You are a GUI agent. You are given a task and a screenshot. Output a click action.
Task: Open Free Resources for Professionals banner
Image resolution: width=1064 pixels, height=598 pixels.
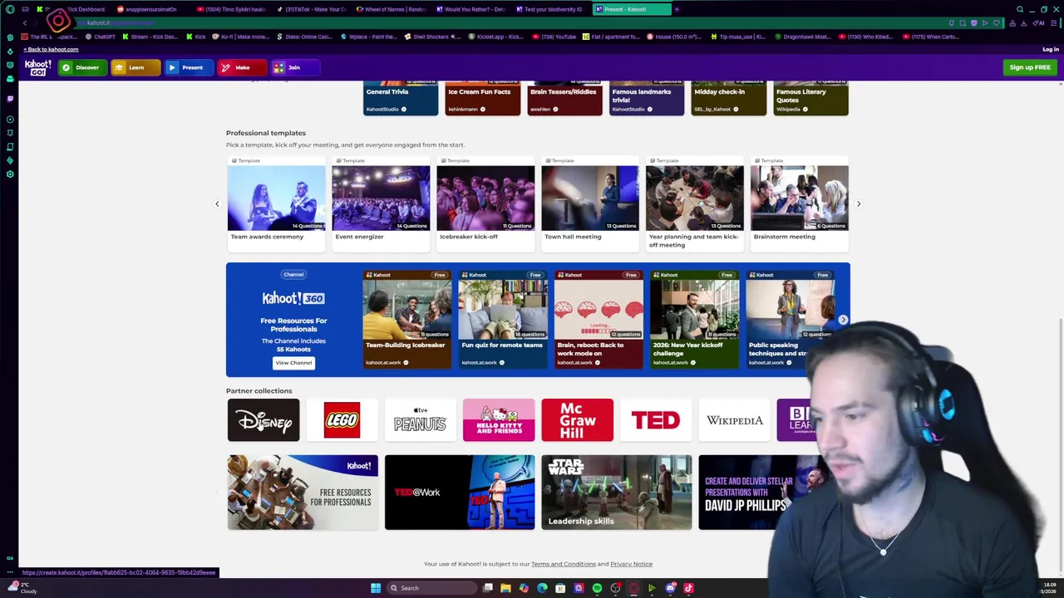(303, 492)
